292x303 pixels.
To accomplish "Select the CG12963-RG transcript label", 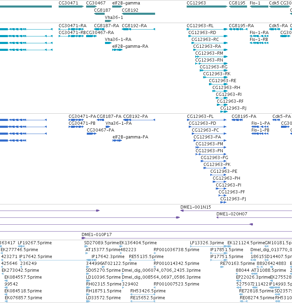I will 214,67.
